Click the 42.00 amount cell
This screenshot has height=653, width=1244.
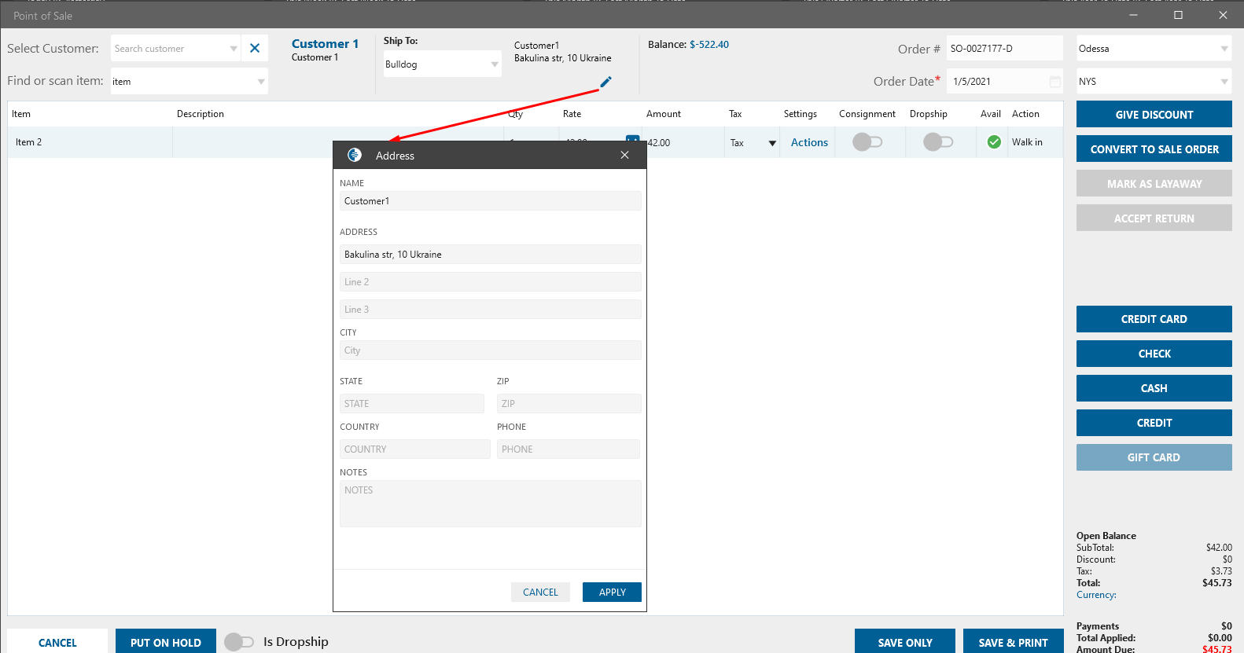click(x=683, y=143)
